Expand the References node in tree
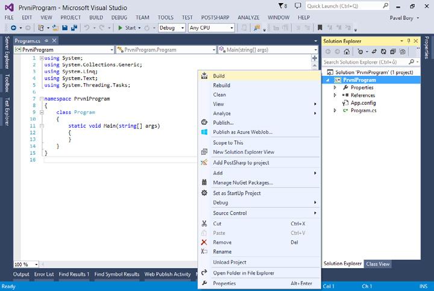This screenshot has height=291, width=434. [335, 95]
